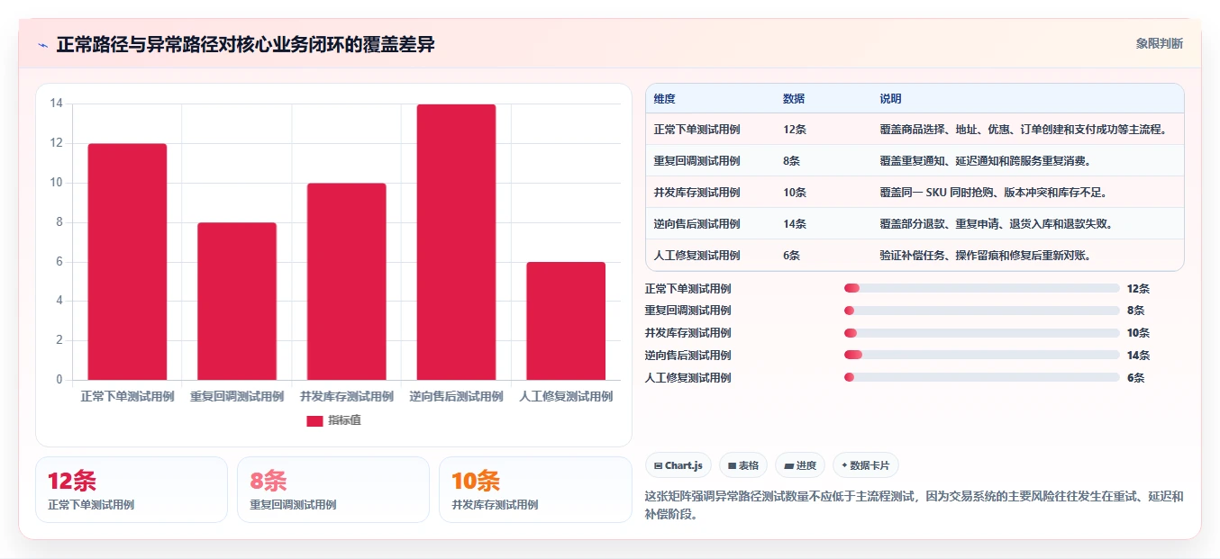
Task: Click the description starting 验证补偿任务、操作留痕
Action: (985, 256)
